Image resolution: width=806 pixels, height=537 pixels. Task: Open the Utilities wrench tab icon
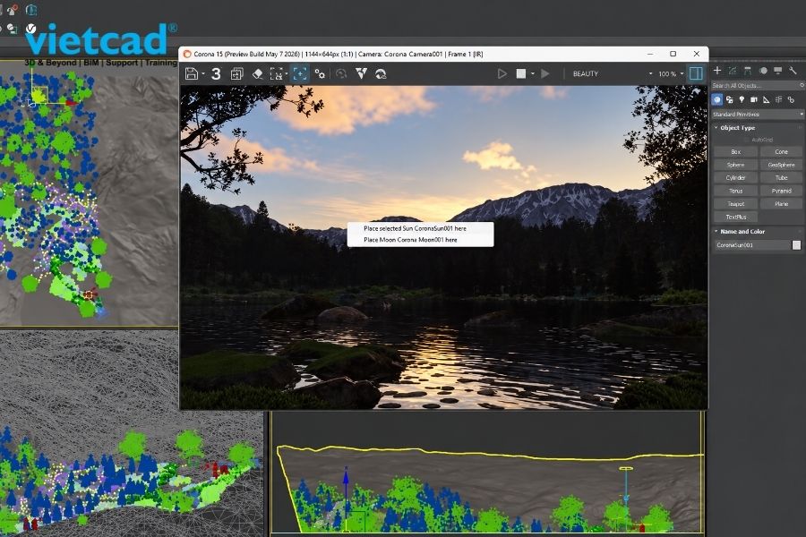click(793, 71)
